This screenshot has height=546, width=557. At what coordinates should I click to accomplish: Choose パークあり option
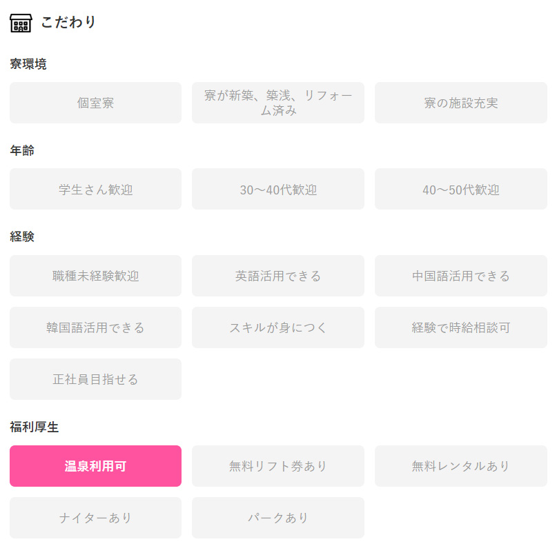pos(278,518)
